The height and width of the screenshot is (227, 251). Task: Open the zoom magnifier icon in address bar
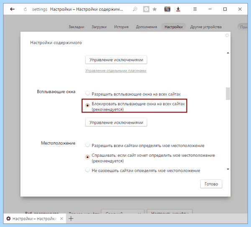point(135,9)
